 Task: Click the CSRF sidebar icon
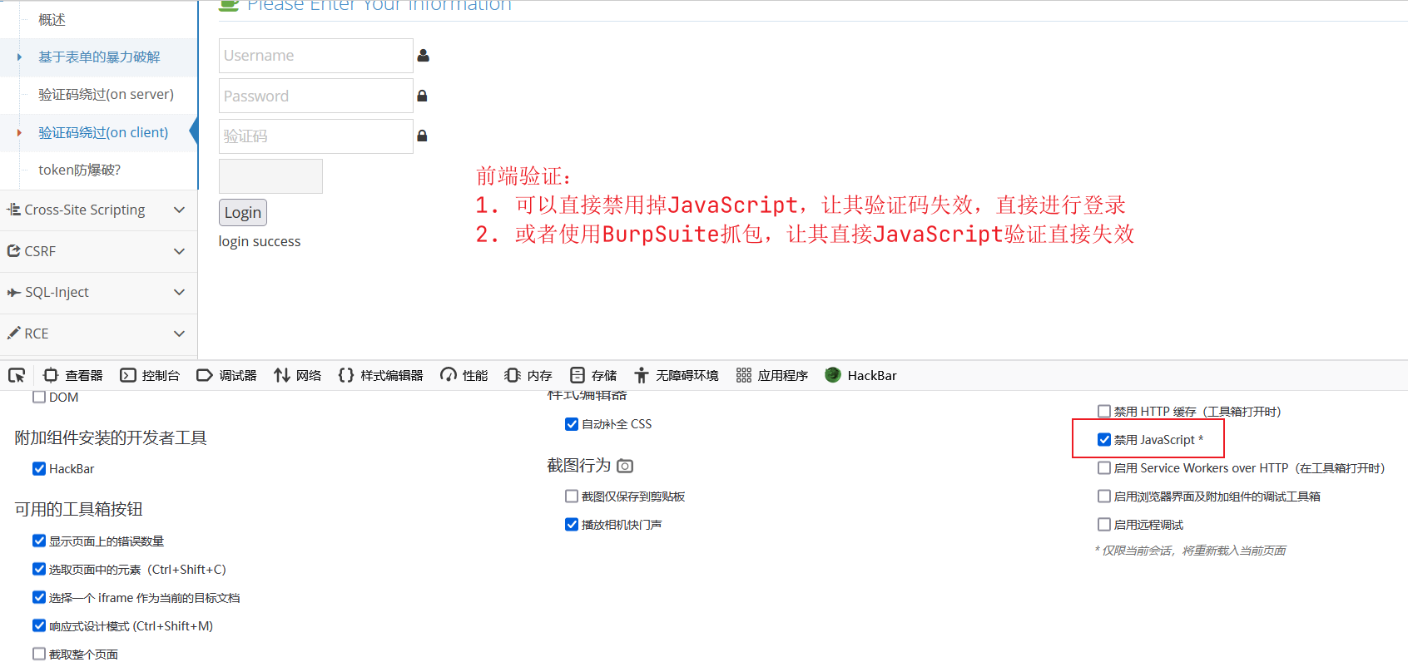(x=13, y=250)
